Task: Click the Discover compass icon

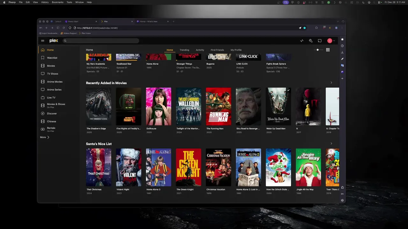Action: [43, 114]
